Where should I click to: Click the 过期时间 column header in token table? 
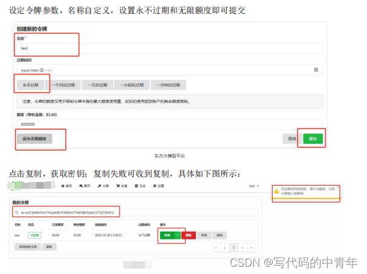point(144,224)
